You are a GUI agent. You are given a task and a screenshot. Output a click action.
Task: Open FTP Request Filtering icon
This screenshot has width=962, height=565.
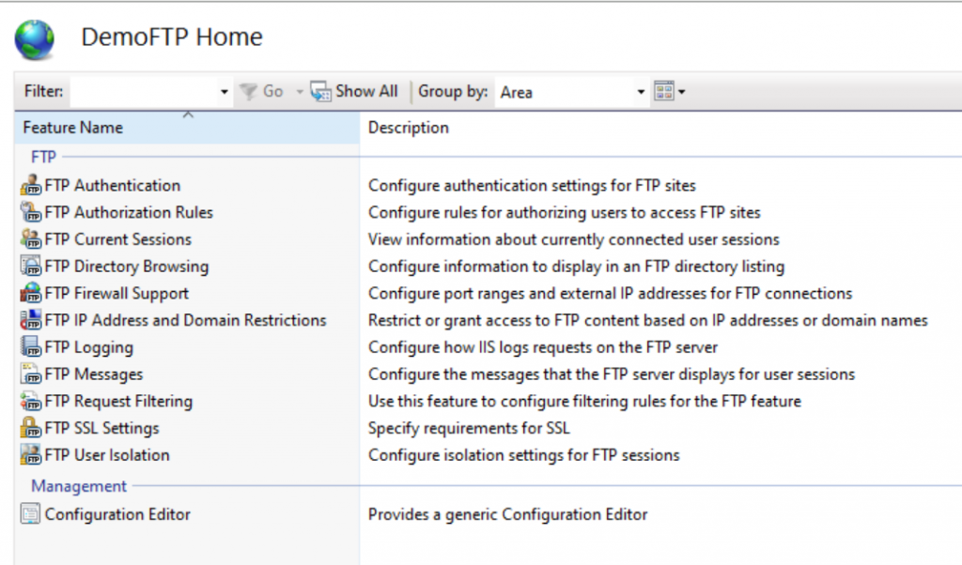[31, 402]
